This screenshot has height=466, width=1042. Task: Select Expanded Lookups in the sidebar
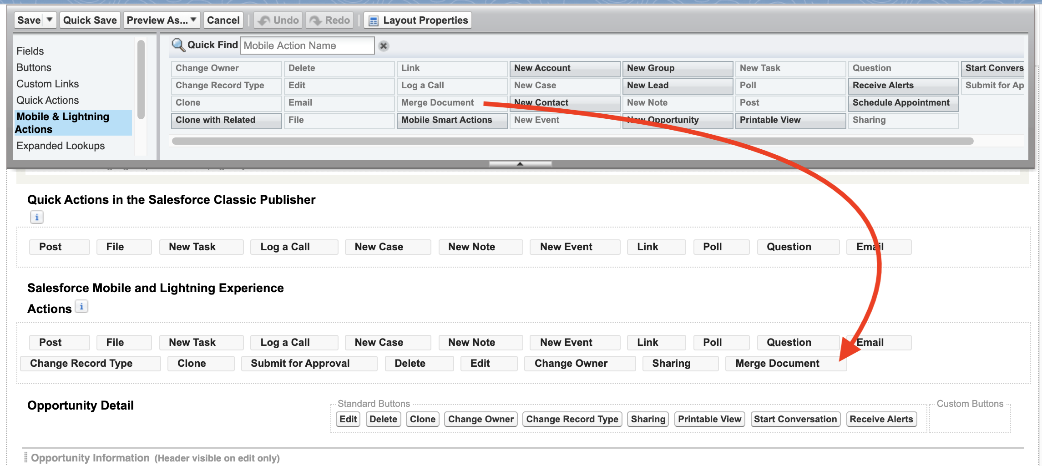60,146
